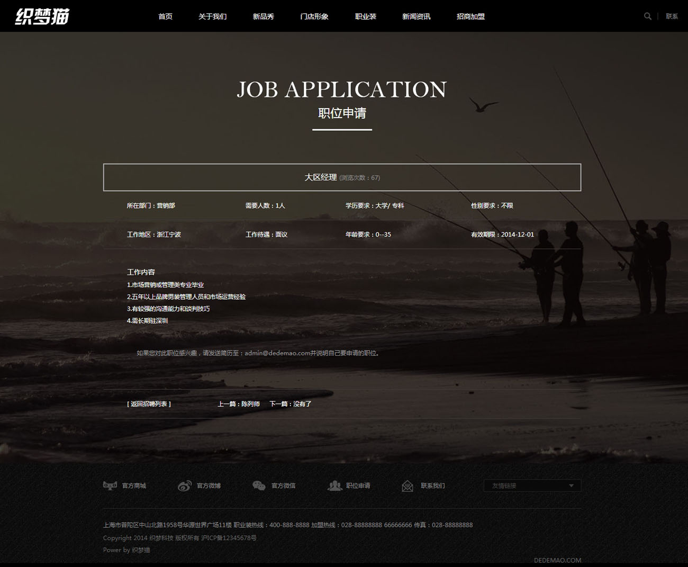This screenshot has width=688, height=567.
Task: Click the 联系 link at top right
Action: tap(672, 16)
